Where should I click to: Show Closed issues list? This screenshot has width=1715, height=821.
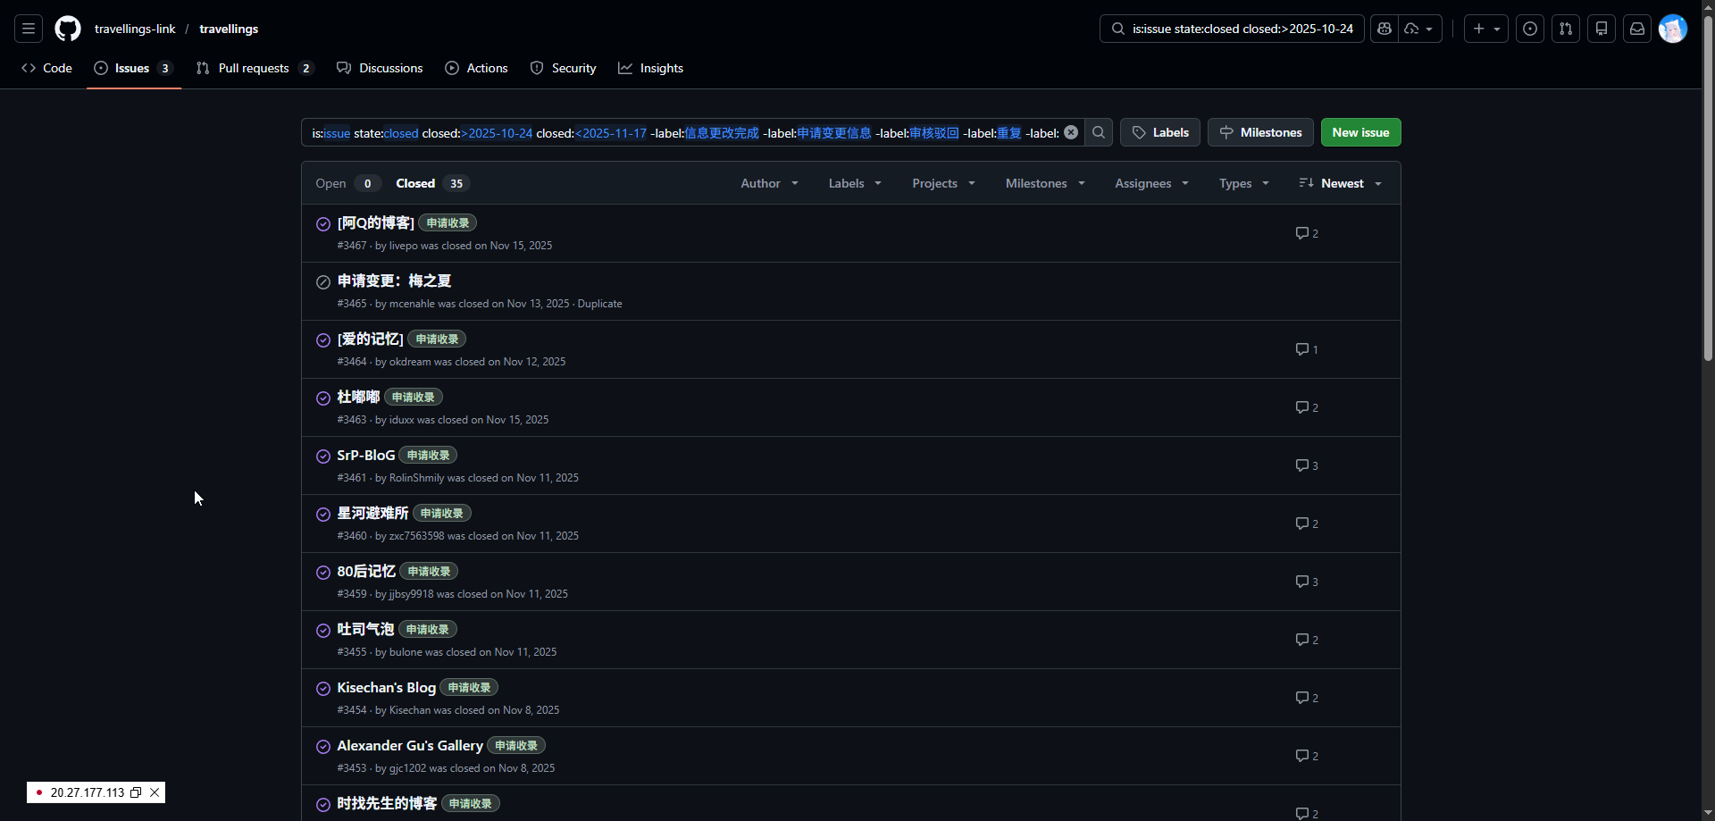(x=432, y=183)
